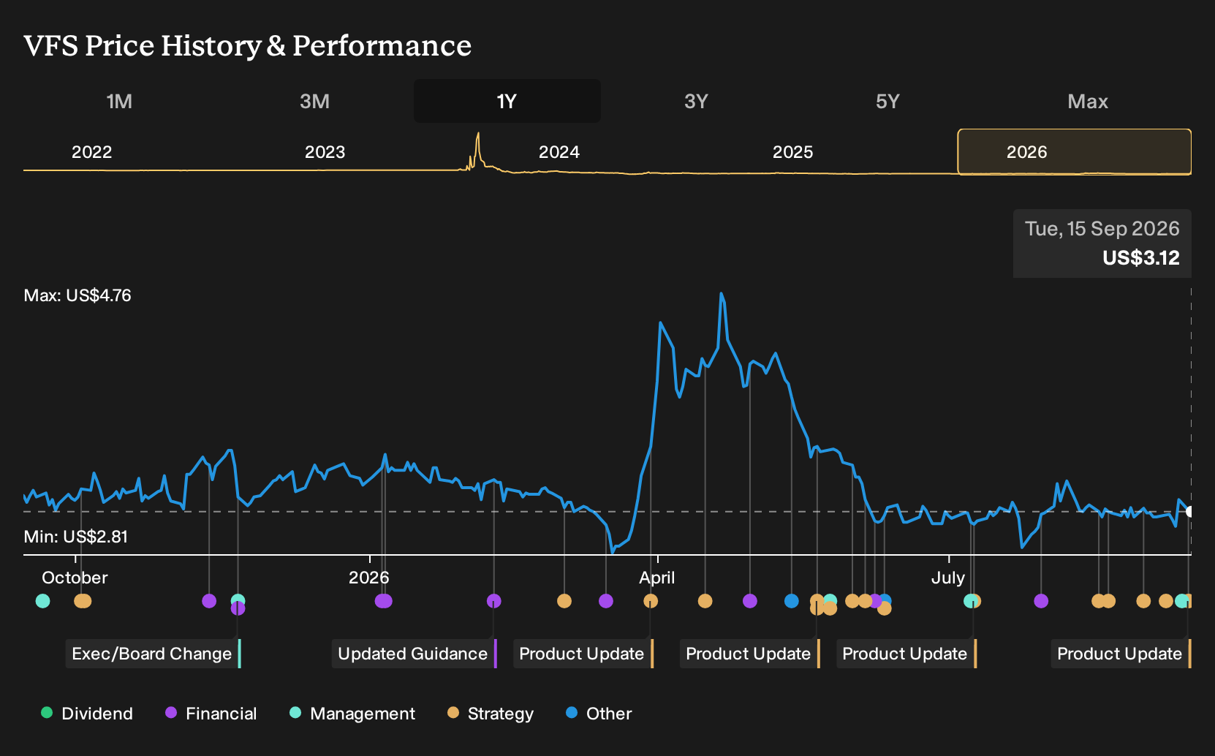Jump to 2024 on the overview timeline
Screen dimensions: 1215x756
(x=559, y=152)
